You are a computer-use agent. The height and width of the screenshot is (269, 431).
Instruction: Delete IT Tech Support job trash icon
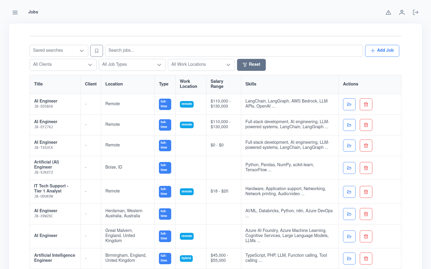click(x=366, y=192)
